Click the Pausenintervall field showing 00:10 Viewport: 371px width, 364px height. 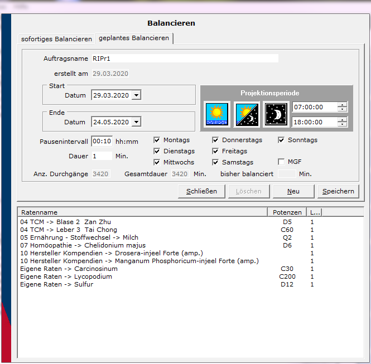pos(102,142)
